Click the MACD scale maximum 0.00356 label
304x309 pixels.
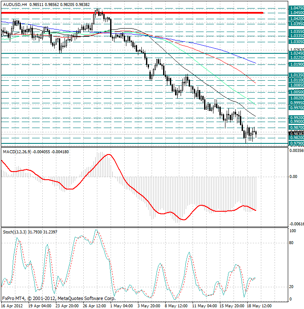[x=296, y=151]
